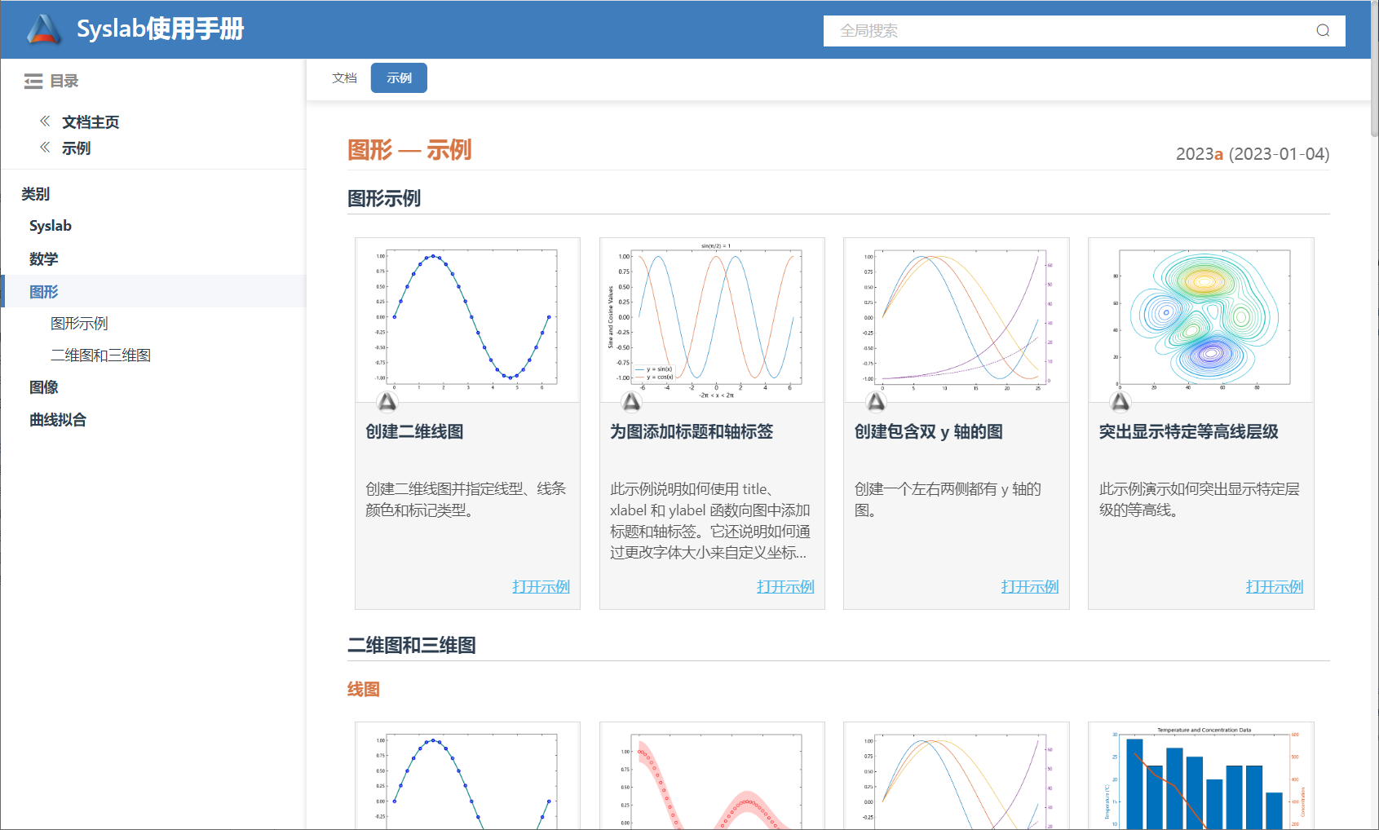Image resolution: width=1379 pixels, height=830 pixels.
Task: Open the 曲线拟合 category
Action: pyautogui.click(x=58, y=420)
